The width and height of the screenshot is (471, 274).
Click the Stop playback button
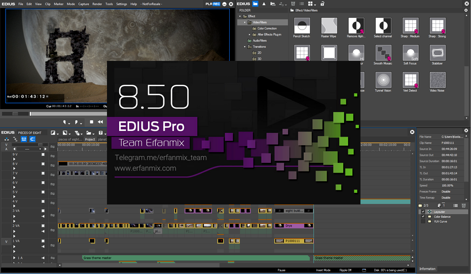[91, 122]
